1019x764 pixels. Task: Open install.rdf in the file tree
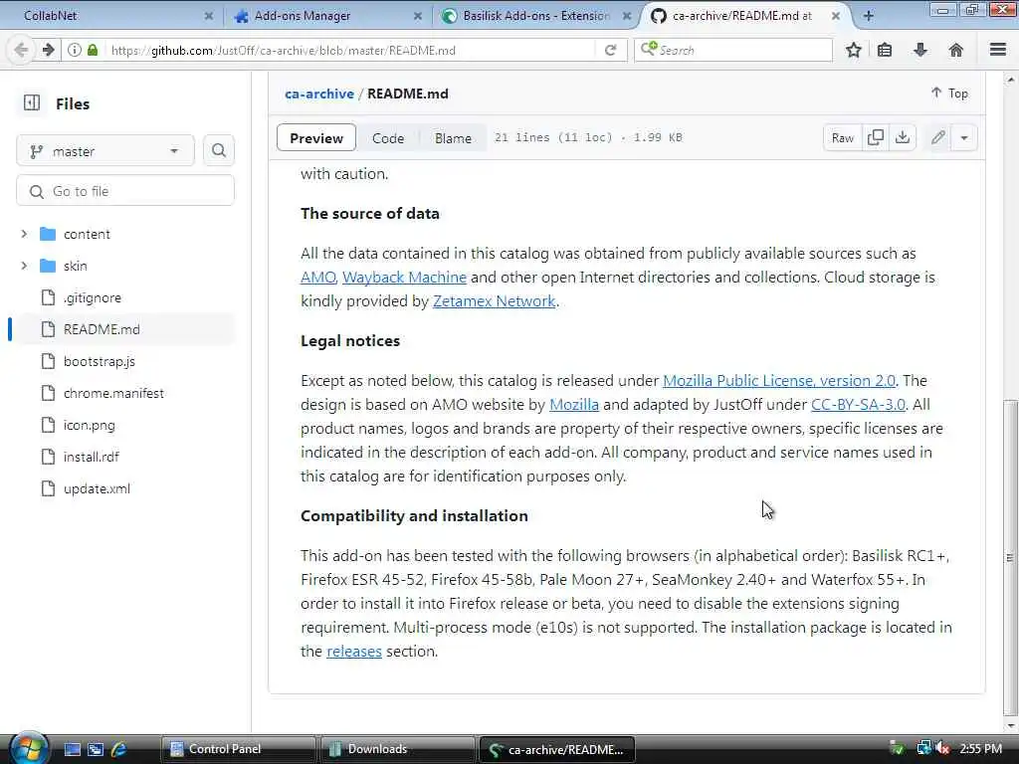pos(91,457)
